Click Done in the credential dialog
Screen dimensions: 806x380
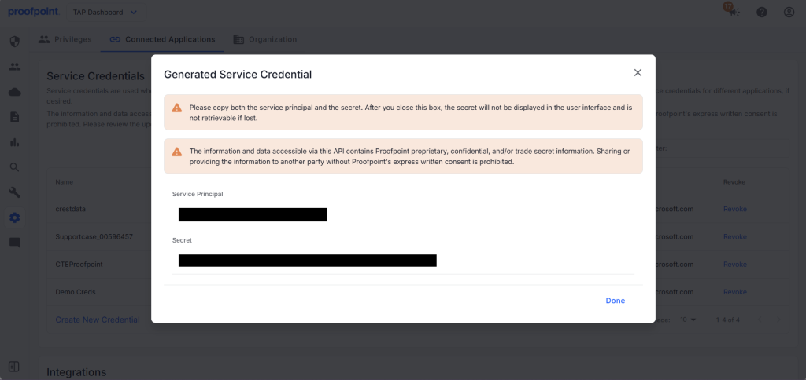[x=616, y=301]
